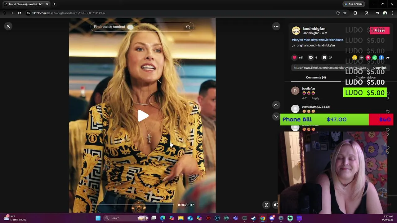Click the Copy link button
Viewport: 397px width, 223px height.
tap(380, 68)
